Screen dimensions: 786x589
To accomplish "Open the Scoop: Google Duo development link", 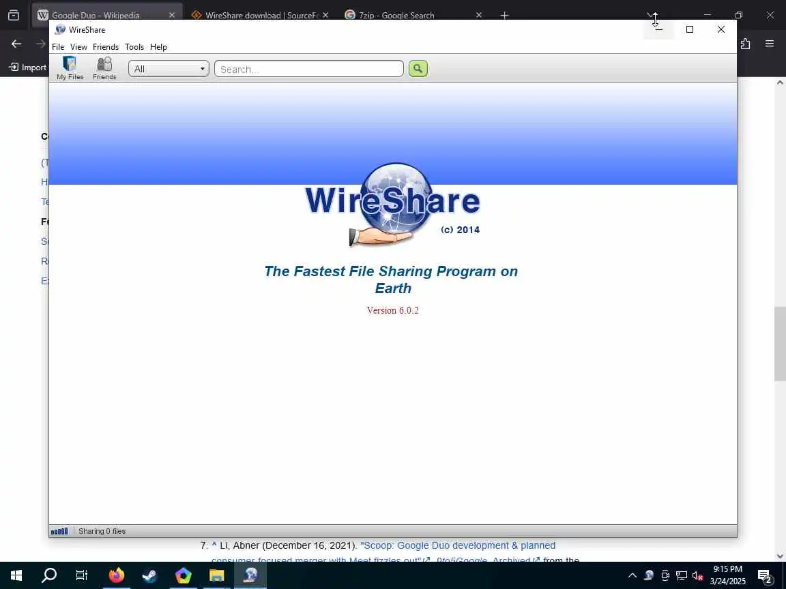I will coord(458,545).
